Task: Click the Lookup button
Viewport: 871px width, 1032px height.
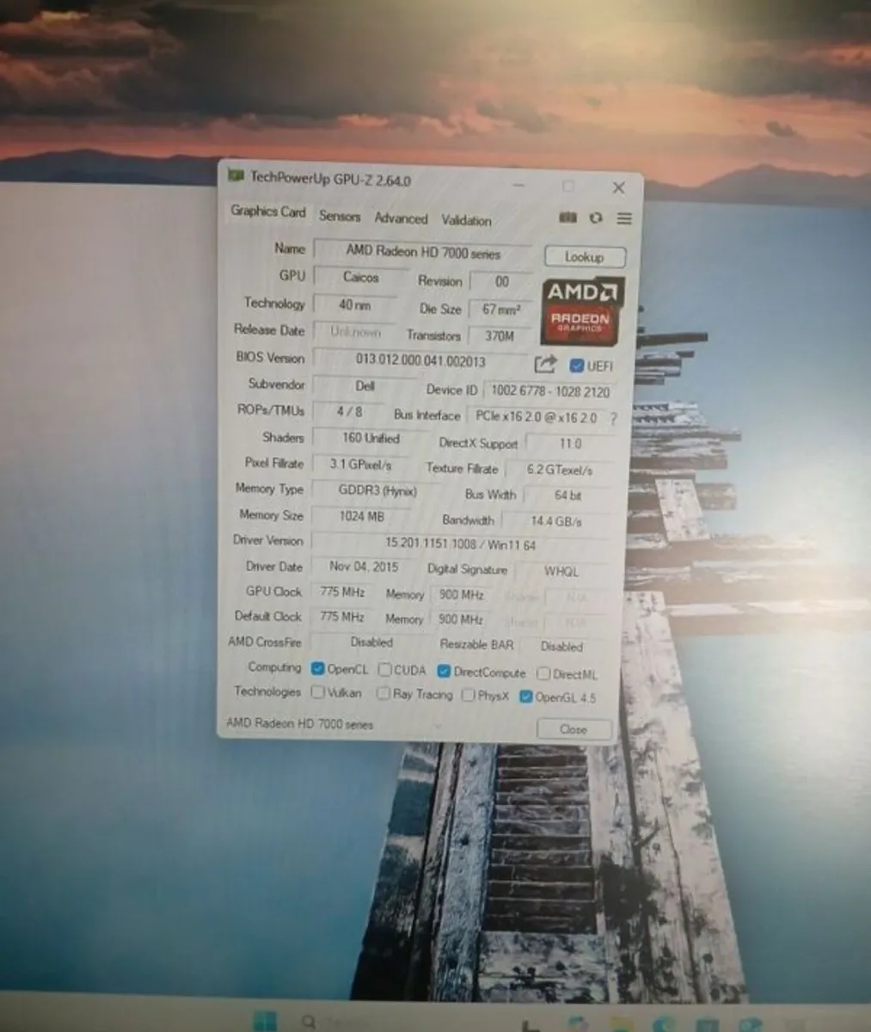Action: (585, 256)
